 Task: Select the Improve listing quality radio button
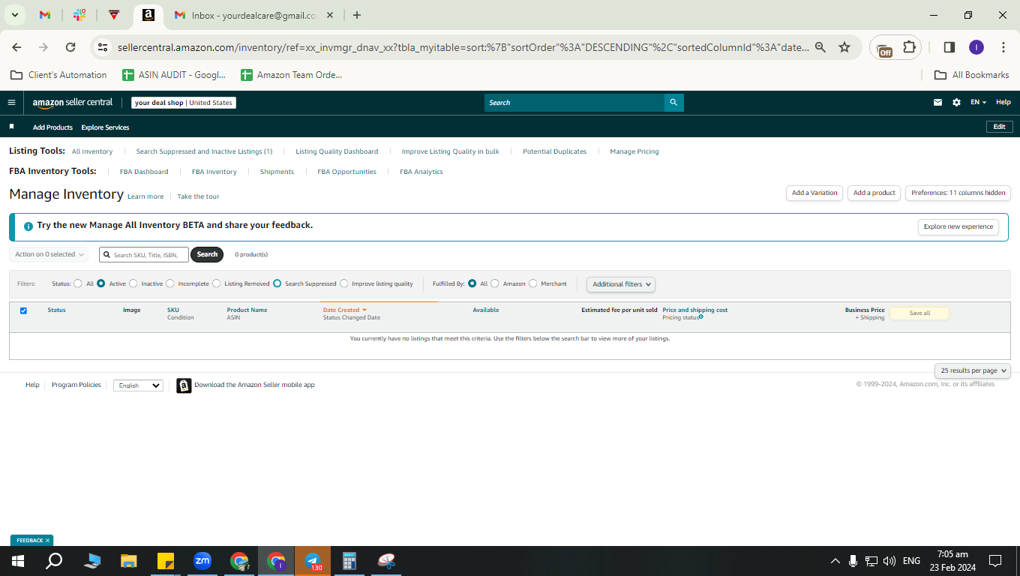click(344, 283)
